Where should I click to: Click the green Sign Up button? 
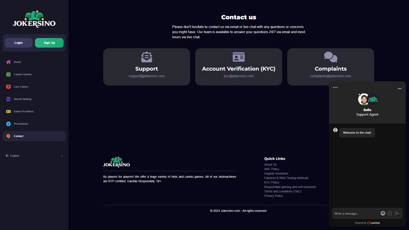tap(49, 43)
